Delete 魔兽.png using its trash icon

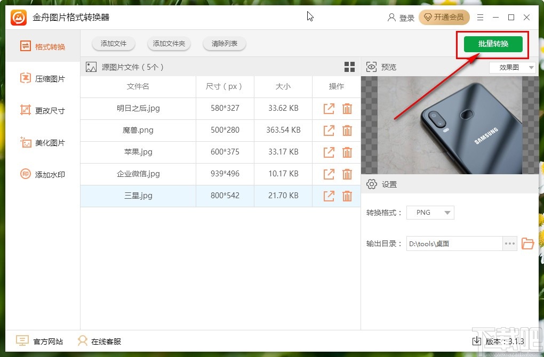(x=347, y=130)
